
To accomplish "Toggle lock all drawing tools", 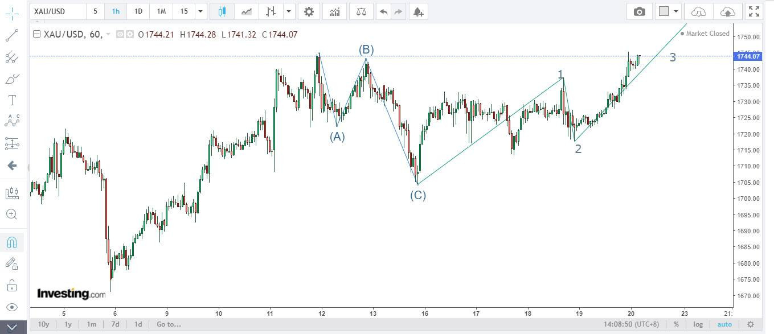I will click(x=12, y=285).
